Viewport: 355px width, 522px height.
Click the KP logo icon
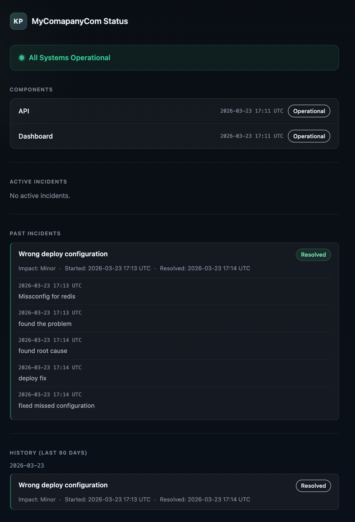tap(18, 21)
